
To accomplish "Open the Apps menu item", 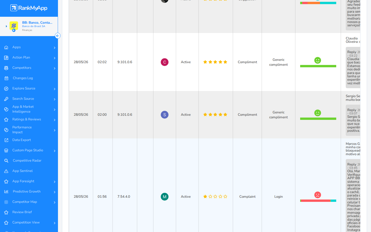I will (16, 47).
